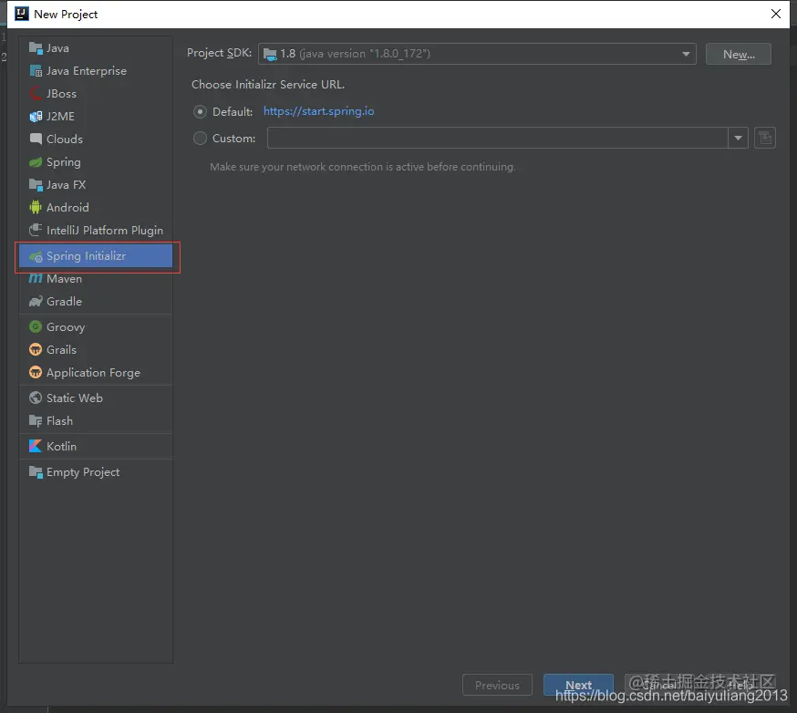Select the Static Web label
Image resolution: width=797 pixels, height=713 pixels.
(x=75, y=398)
